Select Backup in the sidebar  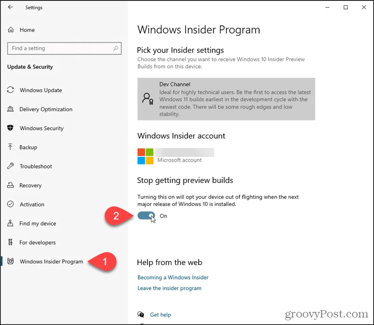28,147
